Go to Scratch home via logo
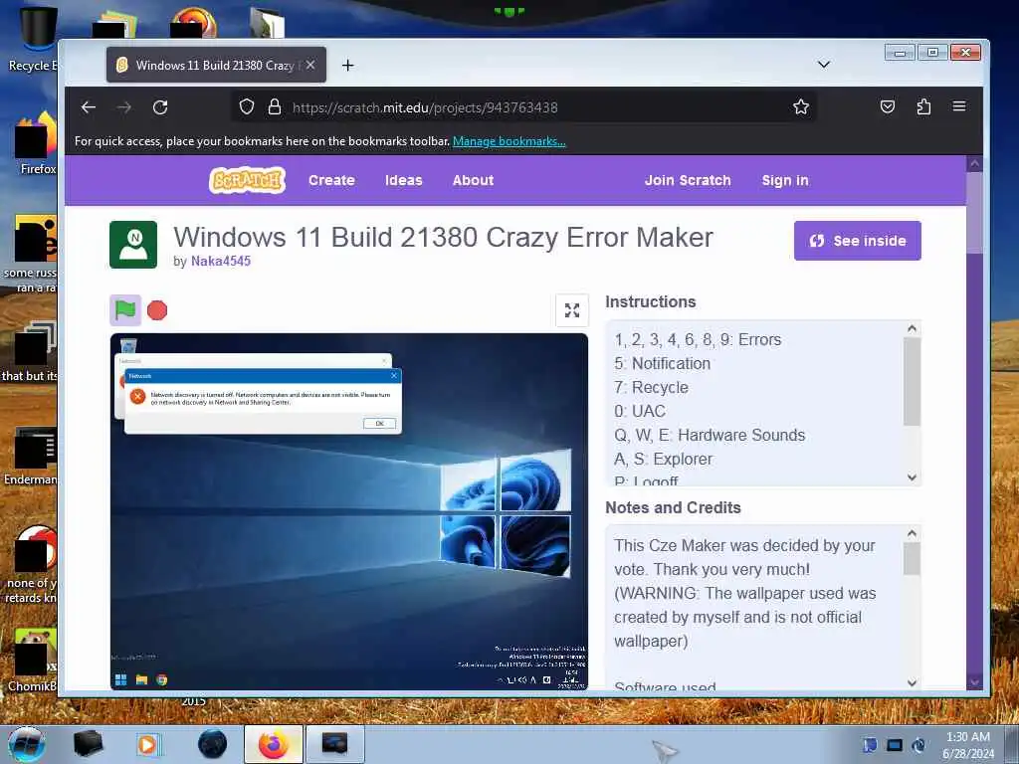 point(247,181)
